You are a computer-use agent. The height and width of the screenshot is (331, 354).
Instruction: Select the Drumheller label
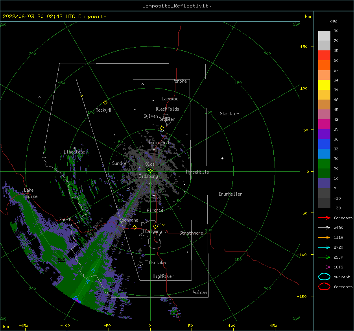230,194
